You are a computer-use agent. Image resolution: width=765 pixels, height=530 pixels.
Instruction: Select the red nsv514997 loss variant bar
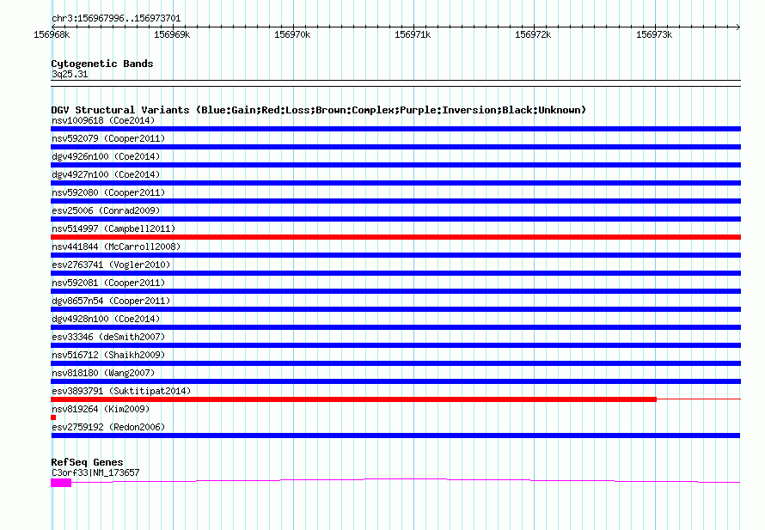[x=395, y=237]
